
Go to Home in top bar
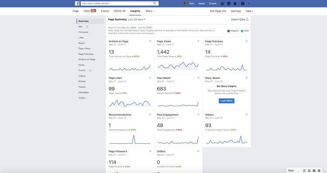coord(201,3)
